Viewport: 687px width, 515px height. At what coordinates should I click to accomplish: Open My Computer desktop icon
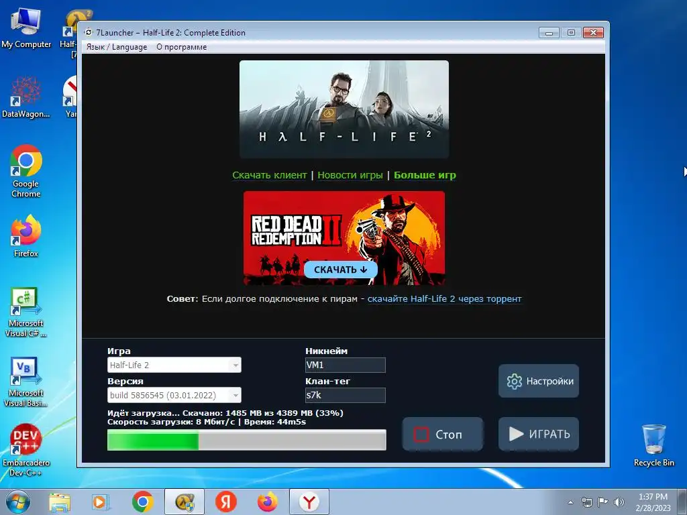26,28
